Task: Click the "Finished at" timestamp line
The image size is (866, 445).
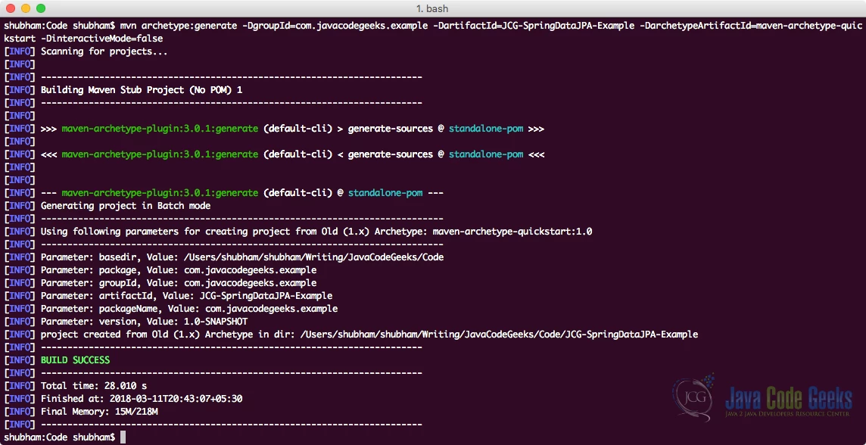Action: tap(141, 399)
